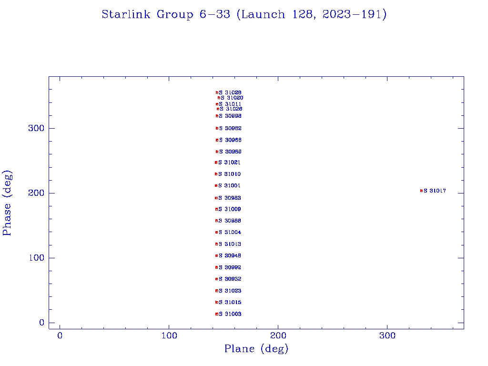Click the 'Phase (deg)' y-axis label
Screen dimensions: 488x366
(x=7, y=203)
